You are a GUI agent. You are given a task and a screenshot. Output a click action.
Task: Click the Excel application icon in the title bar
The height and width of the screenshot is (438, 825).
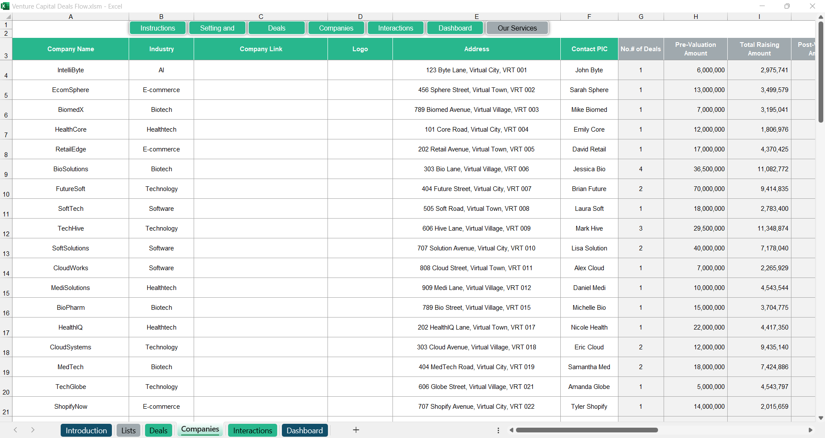(6, 6)
